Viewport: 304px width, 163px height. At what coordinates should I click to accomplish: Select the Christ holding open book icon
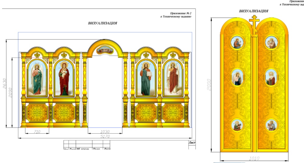click(146, 79)
